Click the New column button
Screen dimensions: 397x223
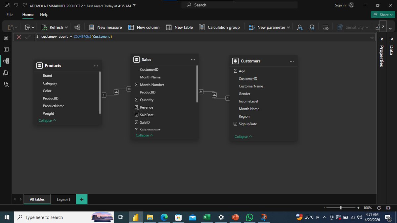pyautogui.click(x=144, y=27)
